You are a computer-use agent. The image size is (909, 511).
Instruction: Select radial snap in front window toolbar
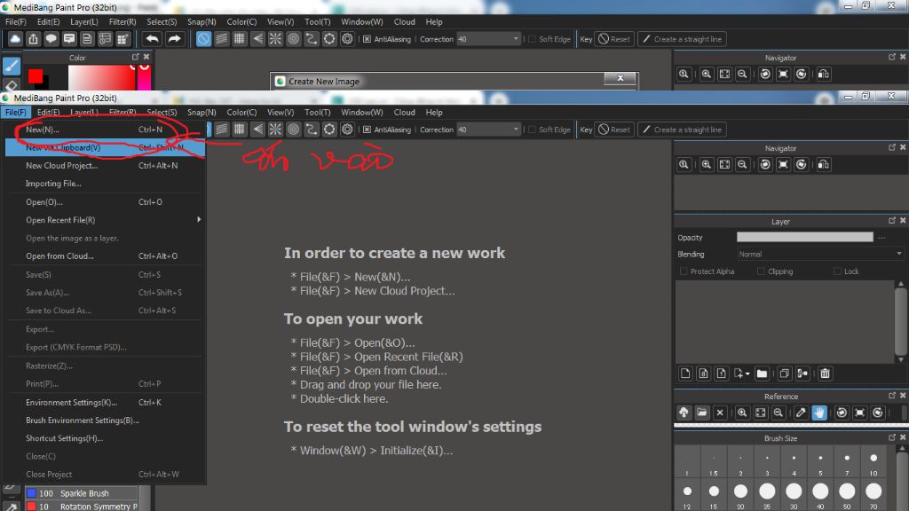tap(275, 130)
